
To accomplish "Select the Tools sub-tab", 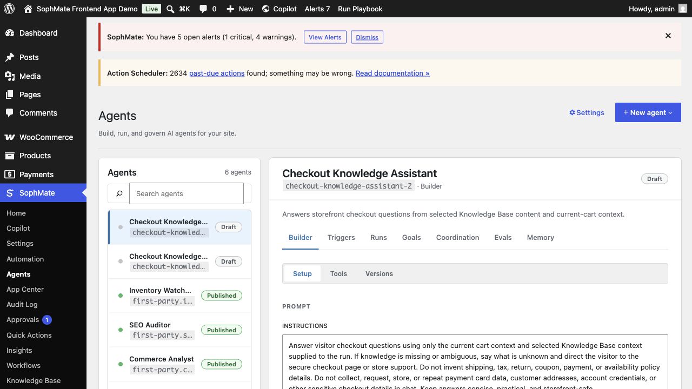I will coord(338,273).
